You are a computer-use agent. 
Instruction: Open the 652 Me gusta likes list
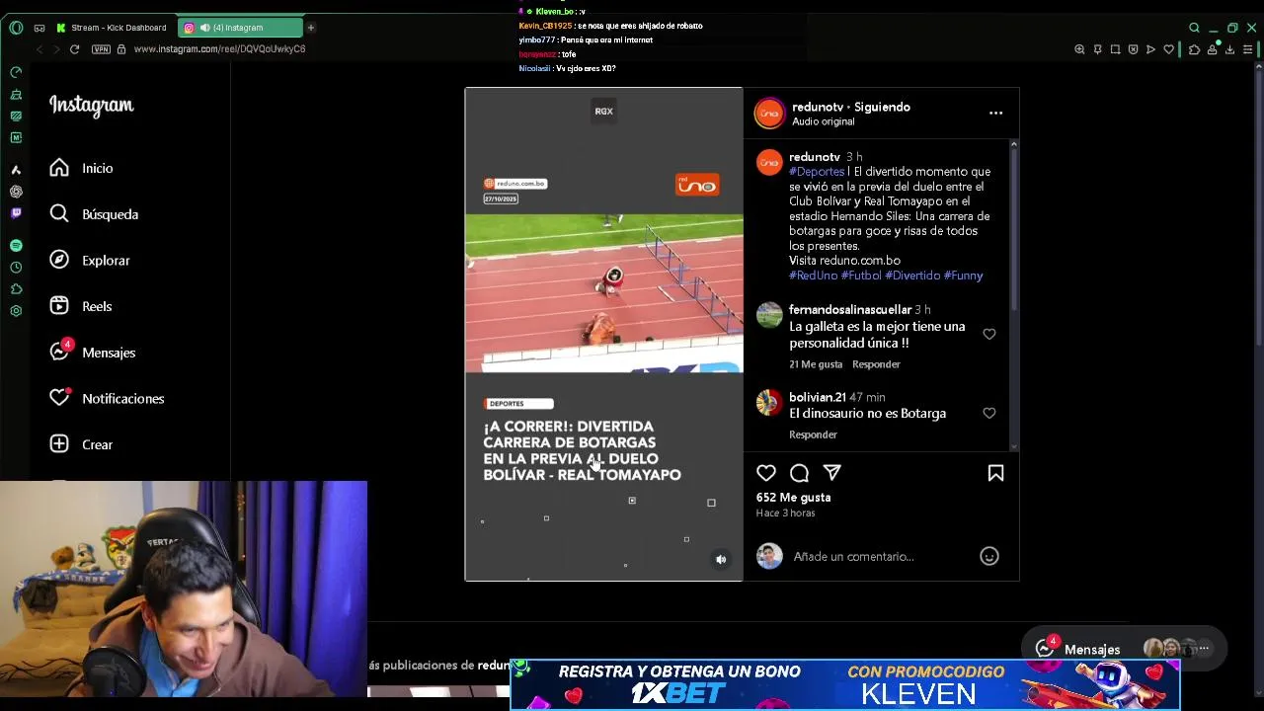coord(793,497)
